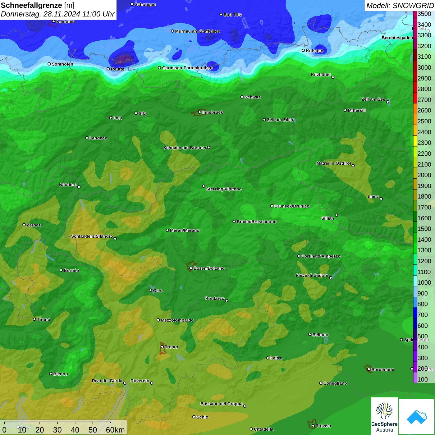435x435 pixels.
Task: Click the Steinach am Brenner label
Action: (x=185, y=148)
